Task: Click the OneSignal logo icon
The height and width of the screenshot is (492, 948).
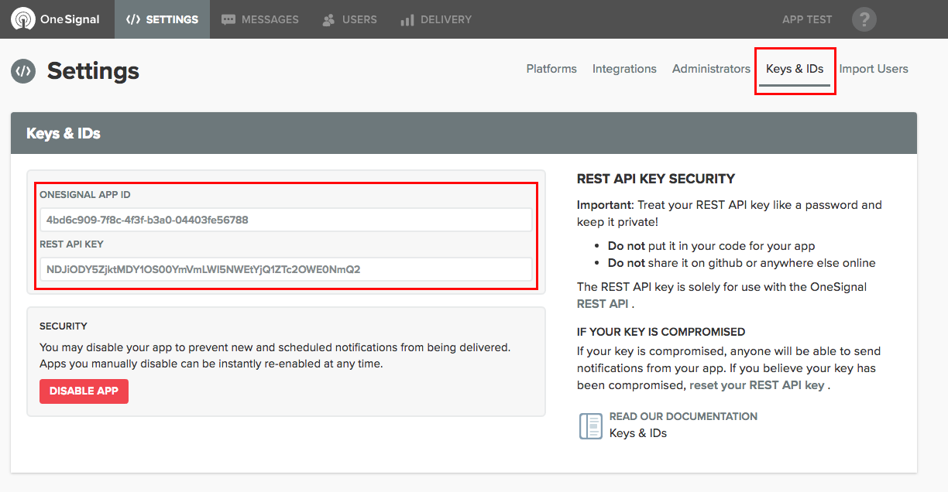Action: point(23,19)
